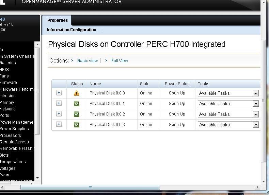Click the tree panel scroll up arrow
Viewport: 269px width, 195px height.
pyautogui.click(x=37, y=45)
